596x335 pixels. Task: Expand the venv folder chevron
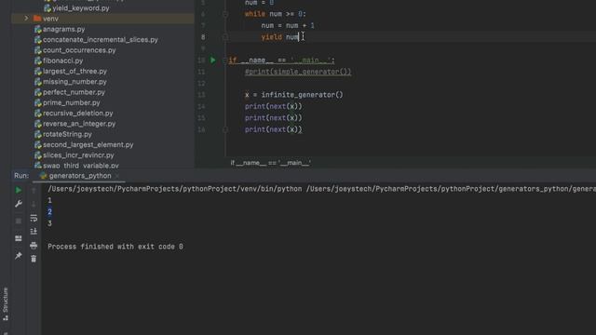26,19
